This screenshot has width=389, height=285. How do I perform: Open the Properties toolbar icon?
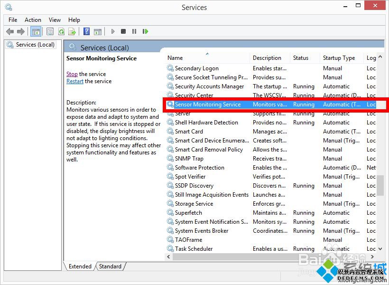[50, 31]
